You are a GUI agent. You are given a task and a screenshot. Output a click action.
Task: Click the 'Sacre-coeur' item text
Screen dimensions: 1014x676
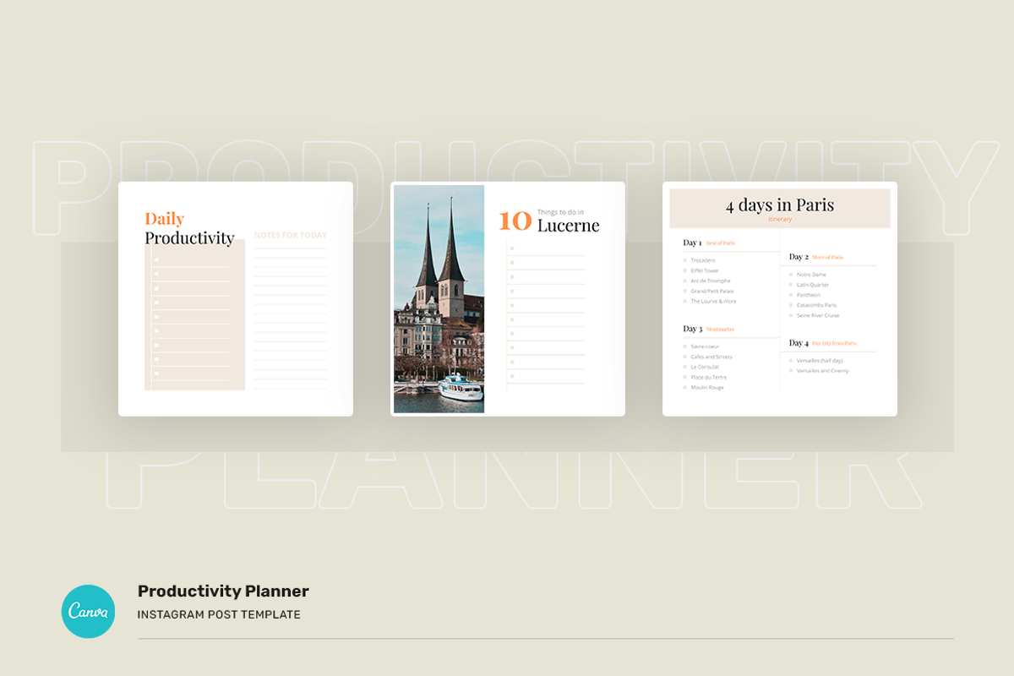tap(704, 346)
